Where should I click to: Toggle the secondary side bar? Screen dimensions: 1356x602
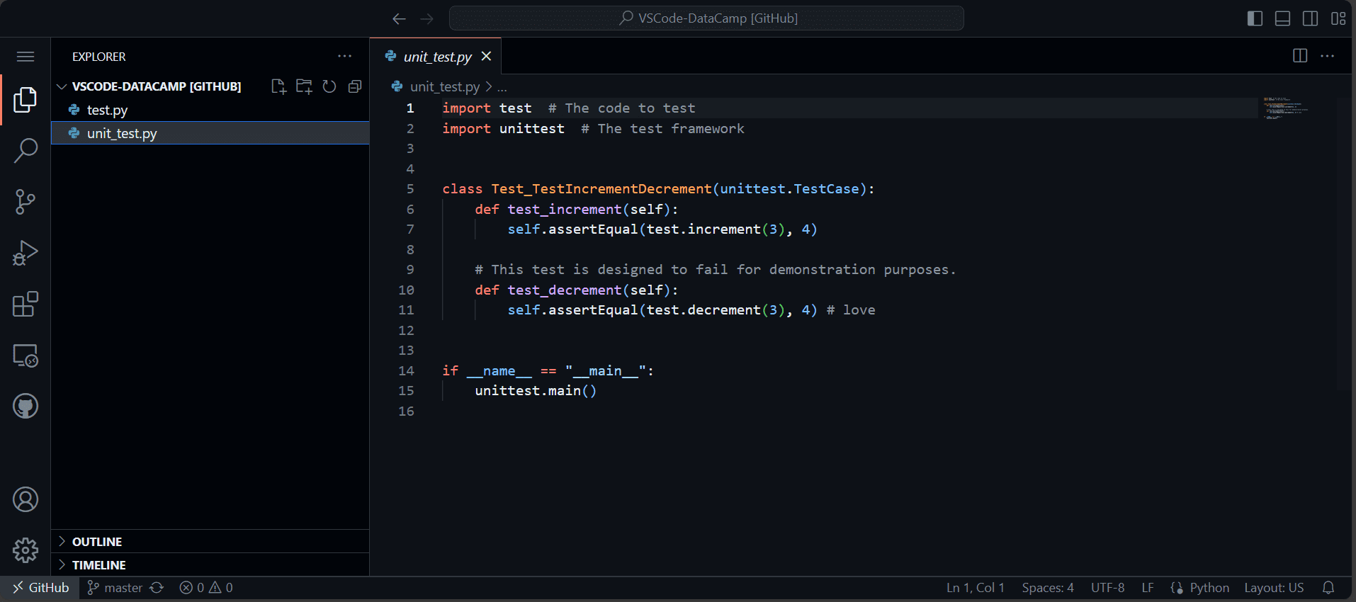pos(1310,18)
